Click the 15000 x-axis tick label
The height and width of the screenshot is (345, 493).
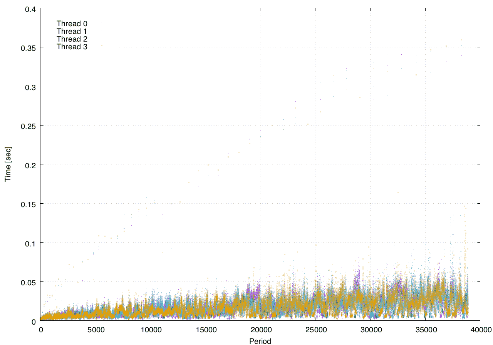pyautogui.click(x=206, y=330)
